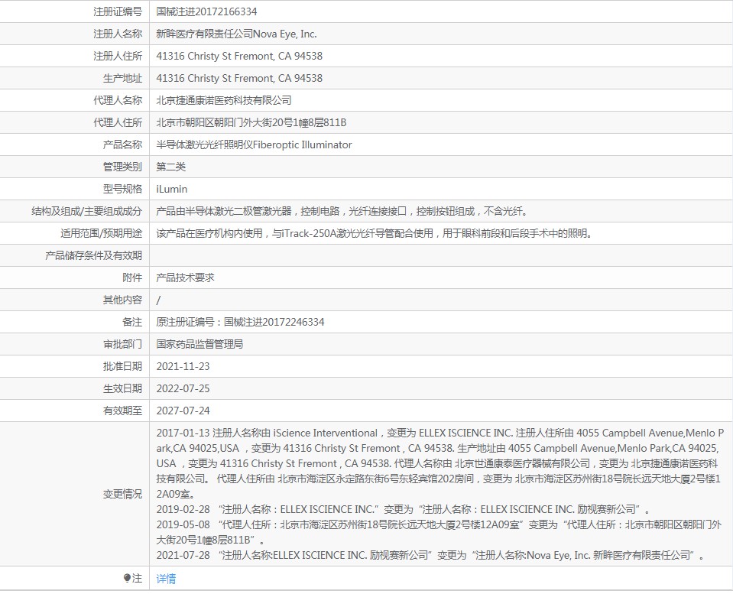Click the 生效日期 label

(122, 388)
